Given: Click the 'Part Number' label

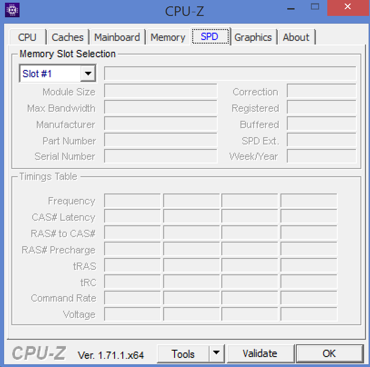Looking at the screenshot, I should pyautogui.click(x=69, y=141).
